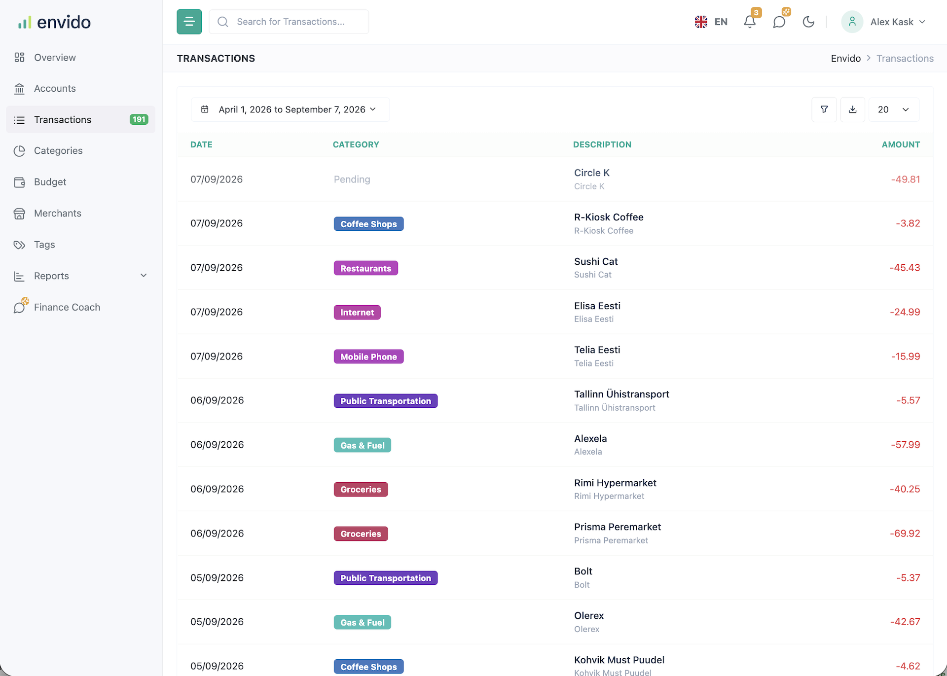Click the envido logo
The image size is (947, 676).
(54, 22)
